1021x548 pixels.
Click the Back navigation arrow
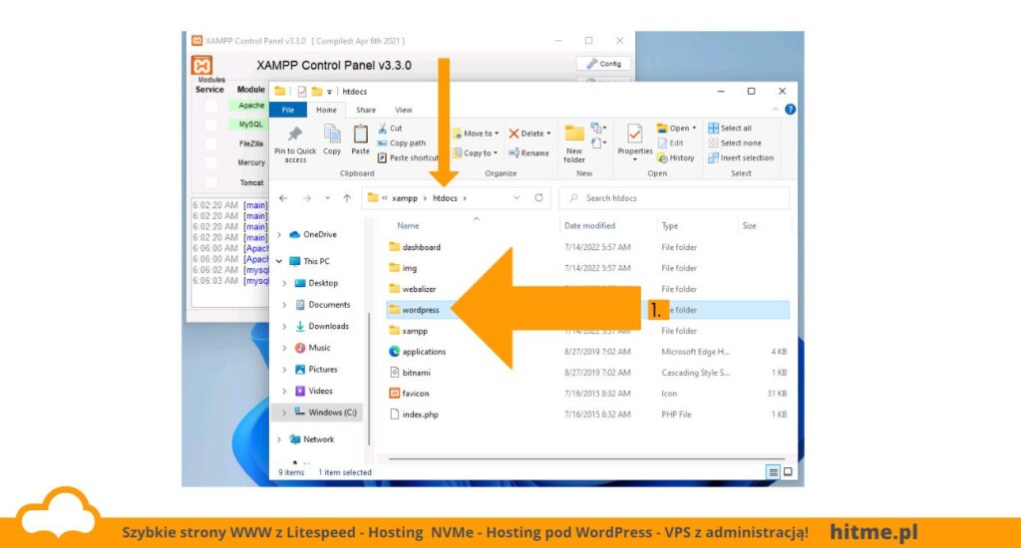point(283,198)
